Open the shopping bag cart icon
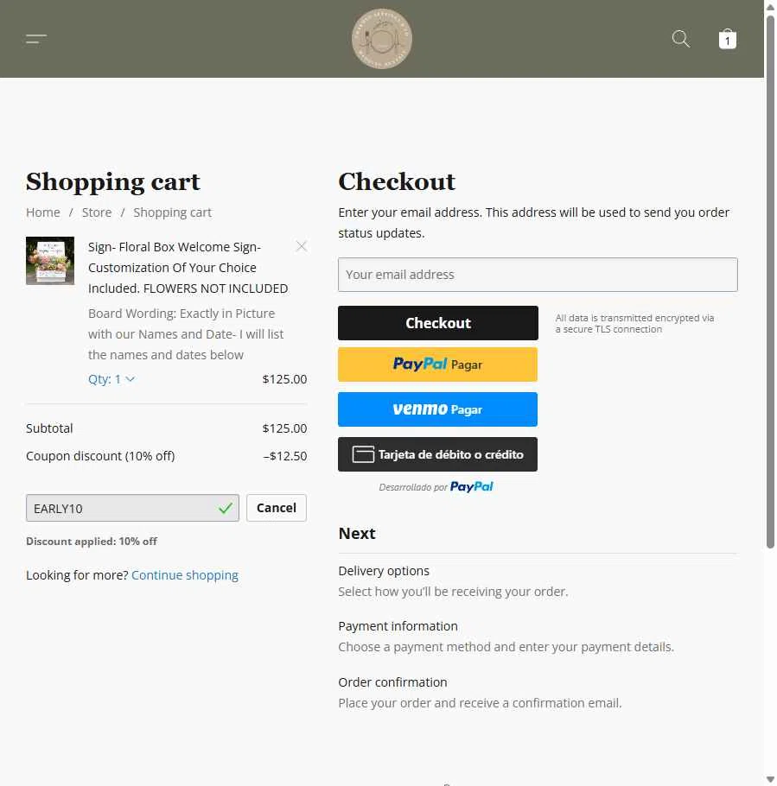The image size is (777, 786). (728, 39)
